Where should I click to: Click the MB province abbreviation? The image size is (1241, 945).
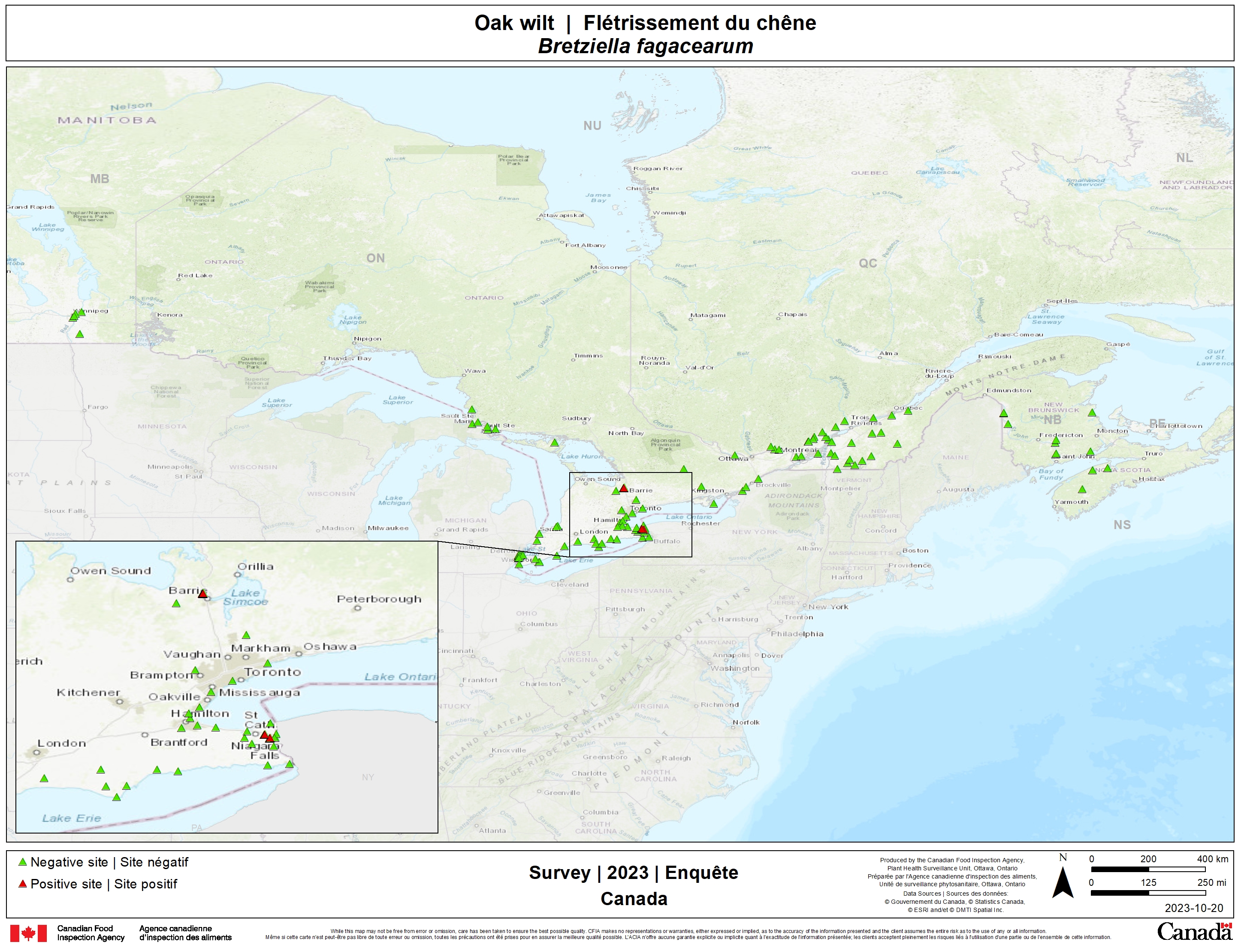(x=100, y=179)
